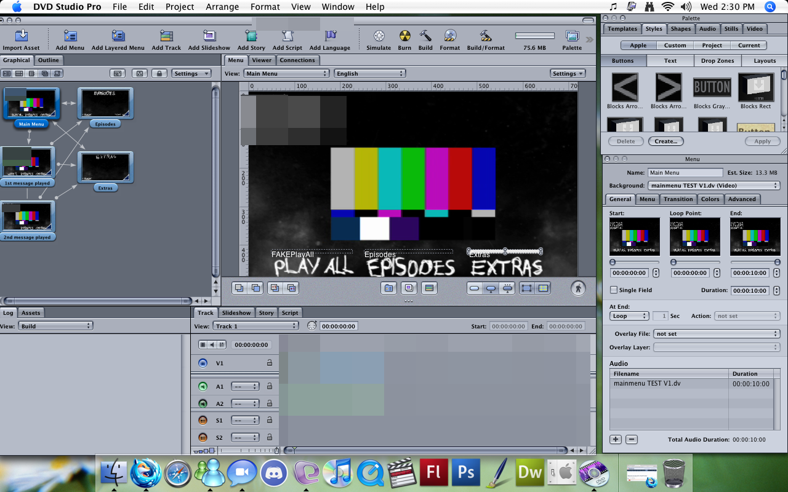Switch to the Connections tab
This screenshot has width=788, height=492.
coord(297,60)
